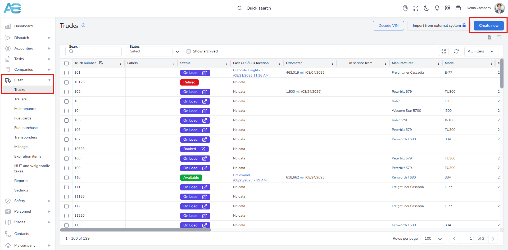This screenshot has height=250, width=508.
Task: Refresh the trucks table
Action: (x=456, y=51)
